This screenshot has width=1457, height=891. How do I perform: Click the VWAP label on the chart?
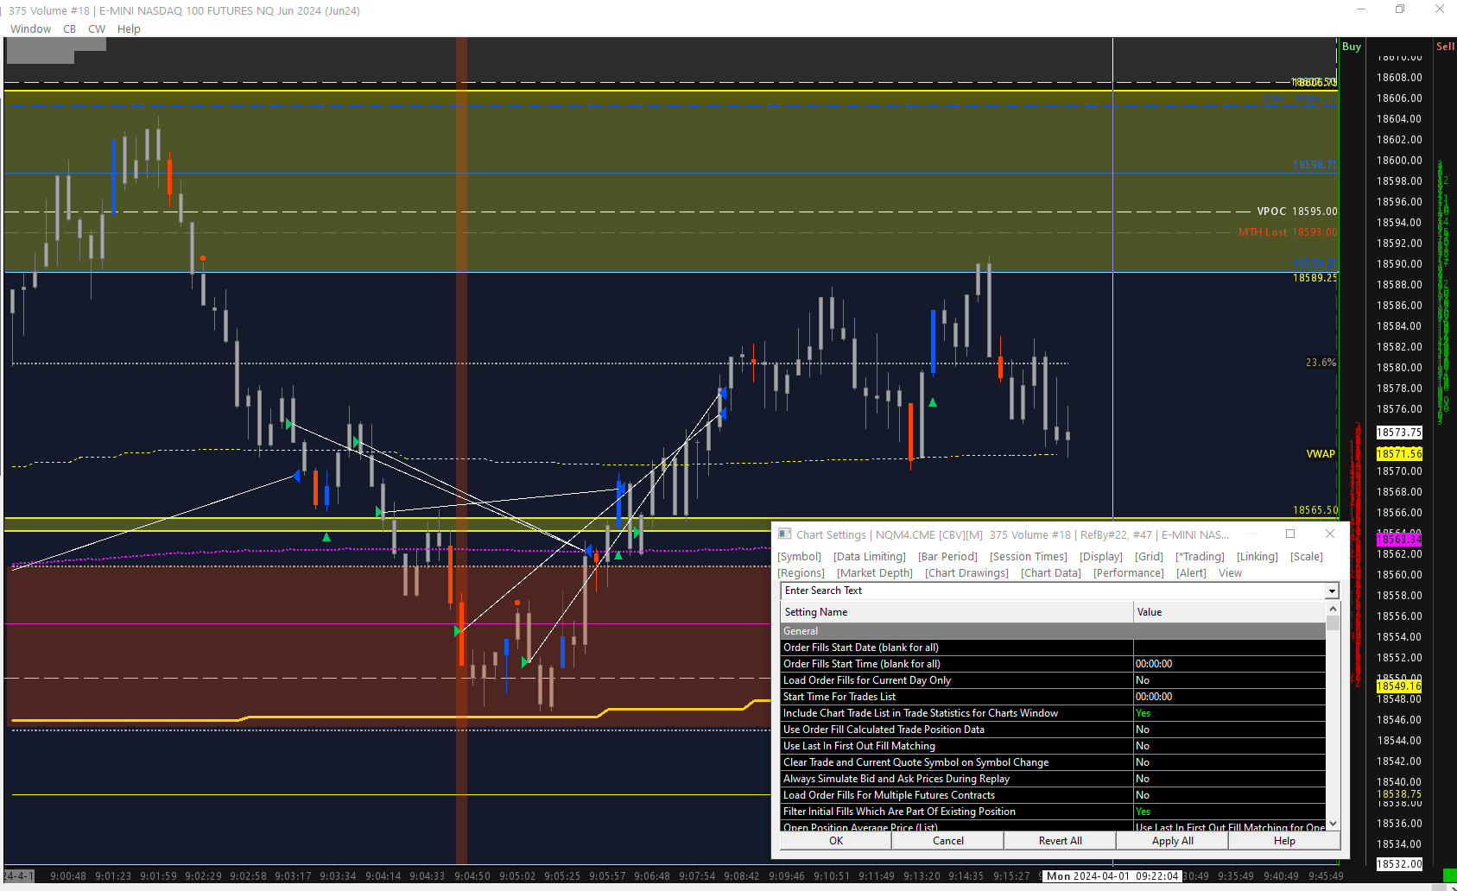tap(1321, 454)
